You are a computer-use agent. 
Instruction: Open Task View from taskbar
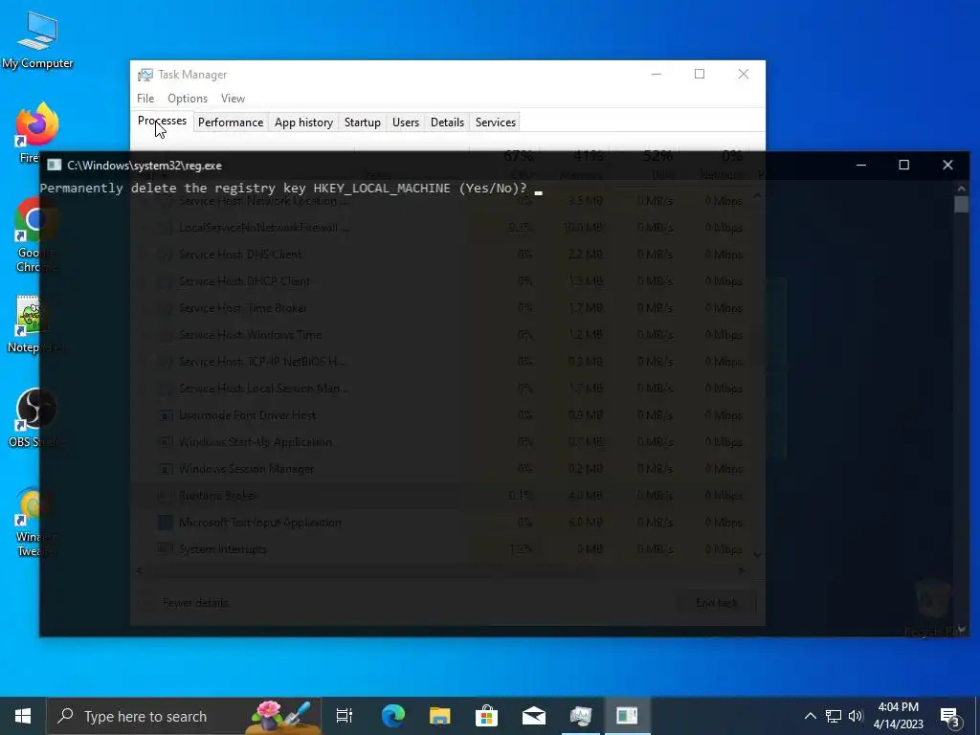click(x=345, y=716)
